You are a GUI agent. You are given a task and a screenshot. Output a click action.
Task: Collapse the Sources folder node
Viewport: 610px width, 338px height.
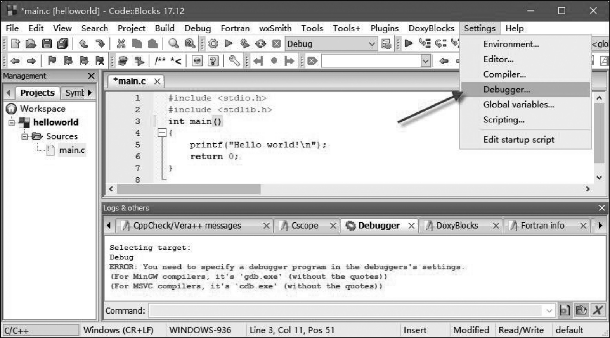coord(25,136)
